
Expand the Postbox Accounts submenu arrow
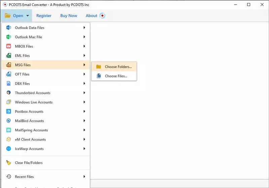tap(84, 111)
